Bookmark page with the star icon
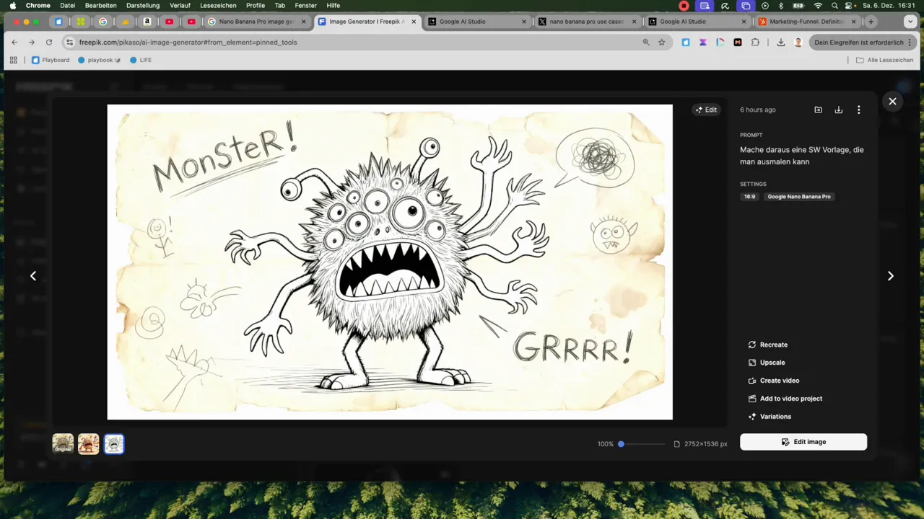 tap(661, 43)
